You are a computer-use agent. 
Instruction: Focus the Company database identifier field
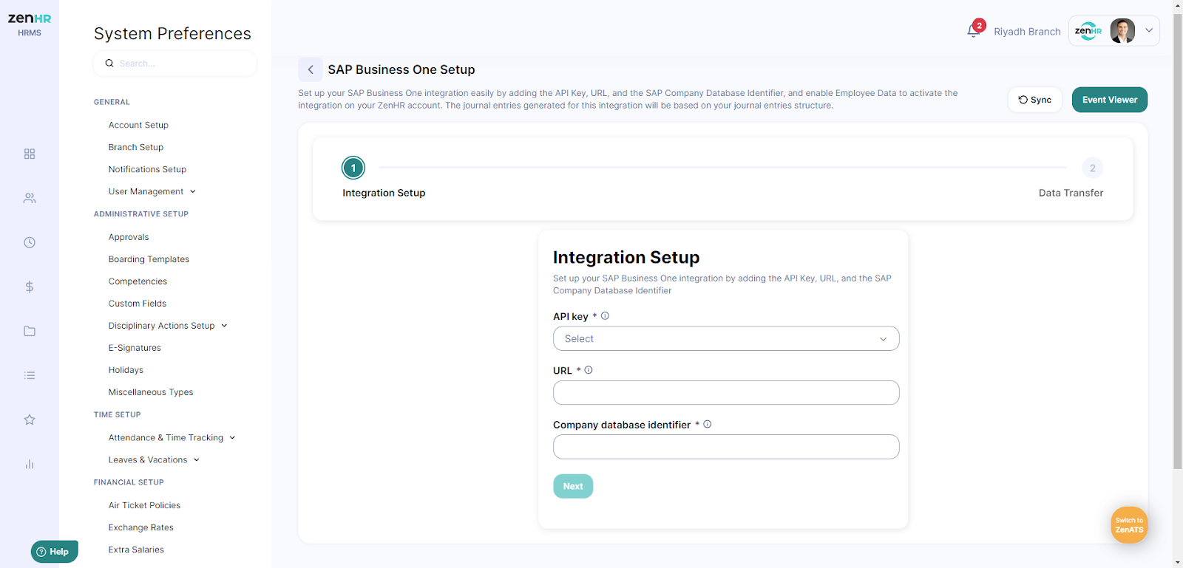(x=726, y=447)
